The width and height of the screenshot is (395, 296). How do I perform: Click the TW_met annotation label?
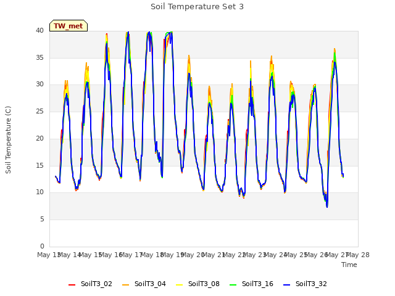point(69,26)
